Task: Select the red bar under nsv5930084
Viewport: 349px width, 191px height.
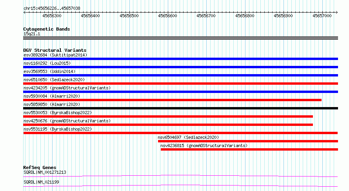Action: pos(172,100)
